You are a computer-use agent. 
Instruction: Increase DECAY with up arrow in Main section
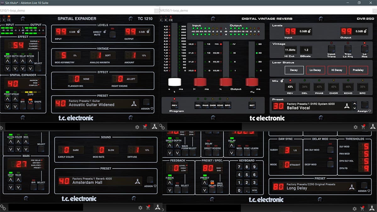pos(10,180)
